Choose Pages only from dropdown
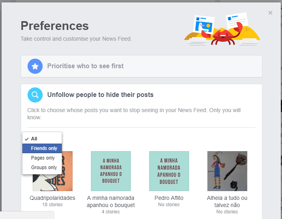282x219 pixels. point(43,158)
